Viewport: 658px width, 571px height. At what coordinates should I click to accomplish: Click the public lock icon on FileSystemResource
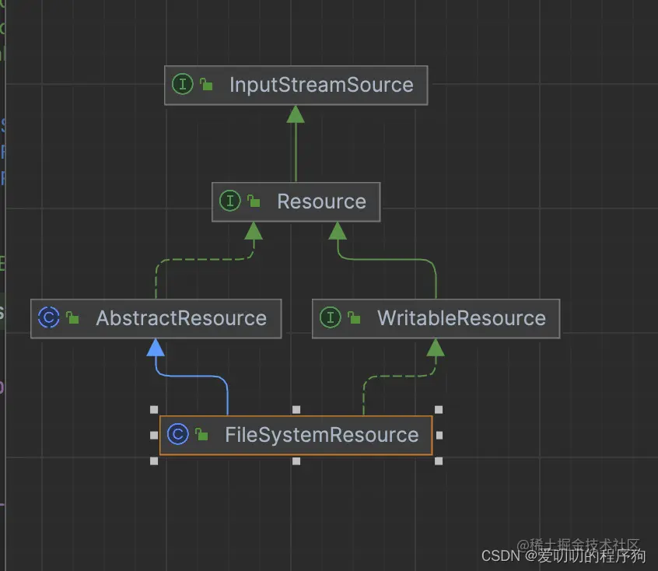(201, 435)
